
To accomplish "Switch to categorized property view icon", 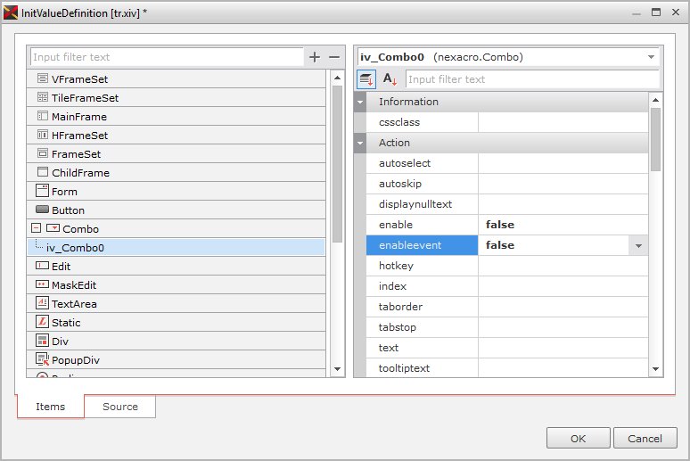I will [x=366, y=79].
